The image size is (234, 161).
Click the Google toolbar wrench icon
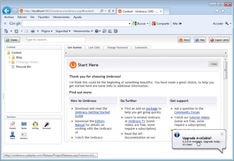pos(227,23)
